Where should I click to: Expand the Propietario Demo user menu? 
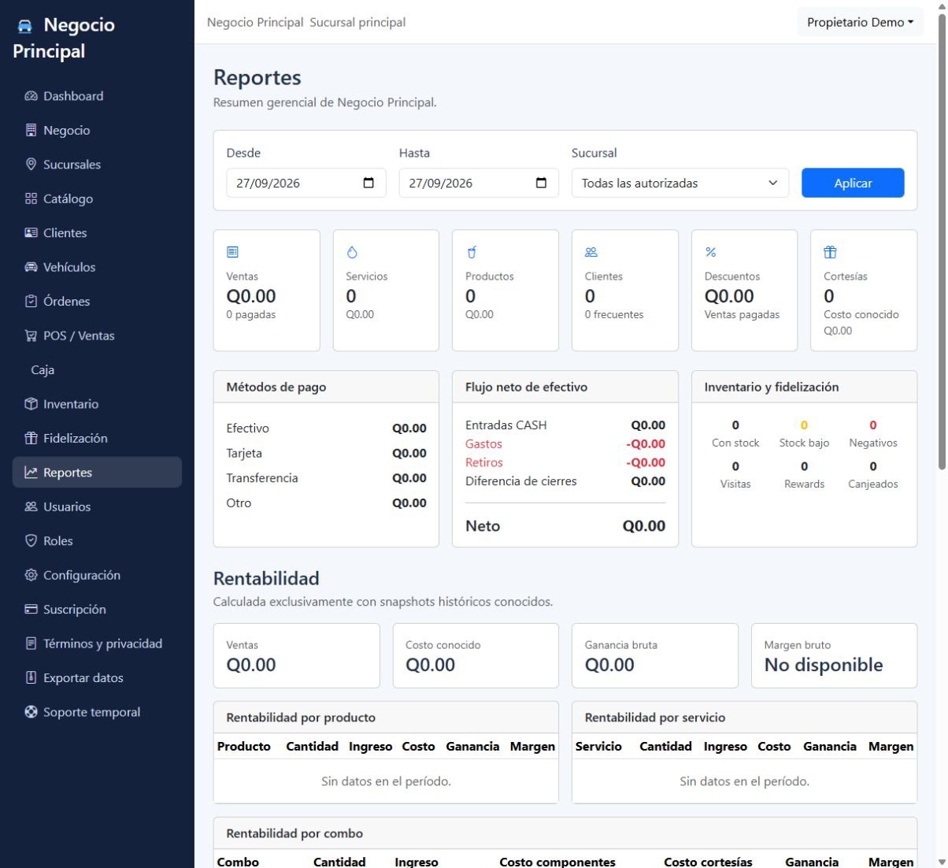pos(861,22)
